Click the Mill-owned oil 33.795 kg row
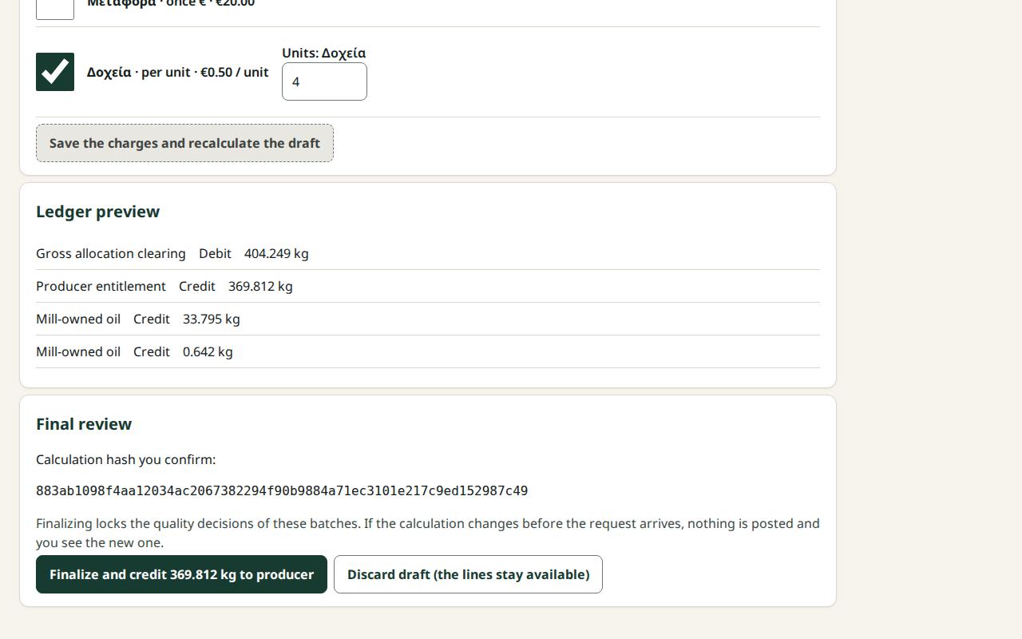Viewport: 1022px width, 639px height. tap(428, 319)
